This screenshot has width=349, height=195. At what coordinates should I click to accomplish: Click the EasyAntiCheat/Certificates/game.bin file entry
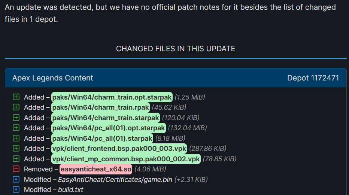pos(115,180)
